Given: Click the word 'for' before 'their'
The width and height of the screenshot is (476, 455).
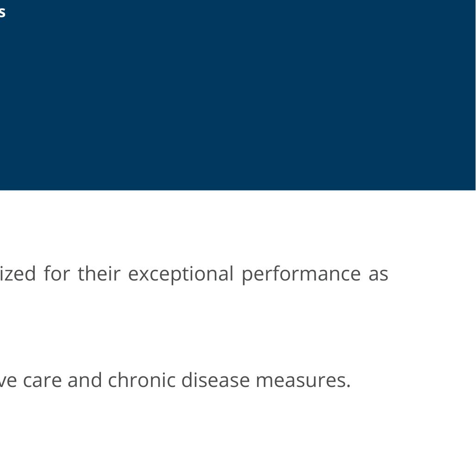Looking at the screenshot, I should (x=57, y=274).
